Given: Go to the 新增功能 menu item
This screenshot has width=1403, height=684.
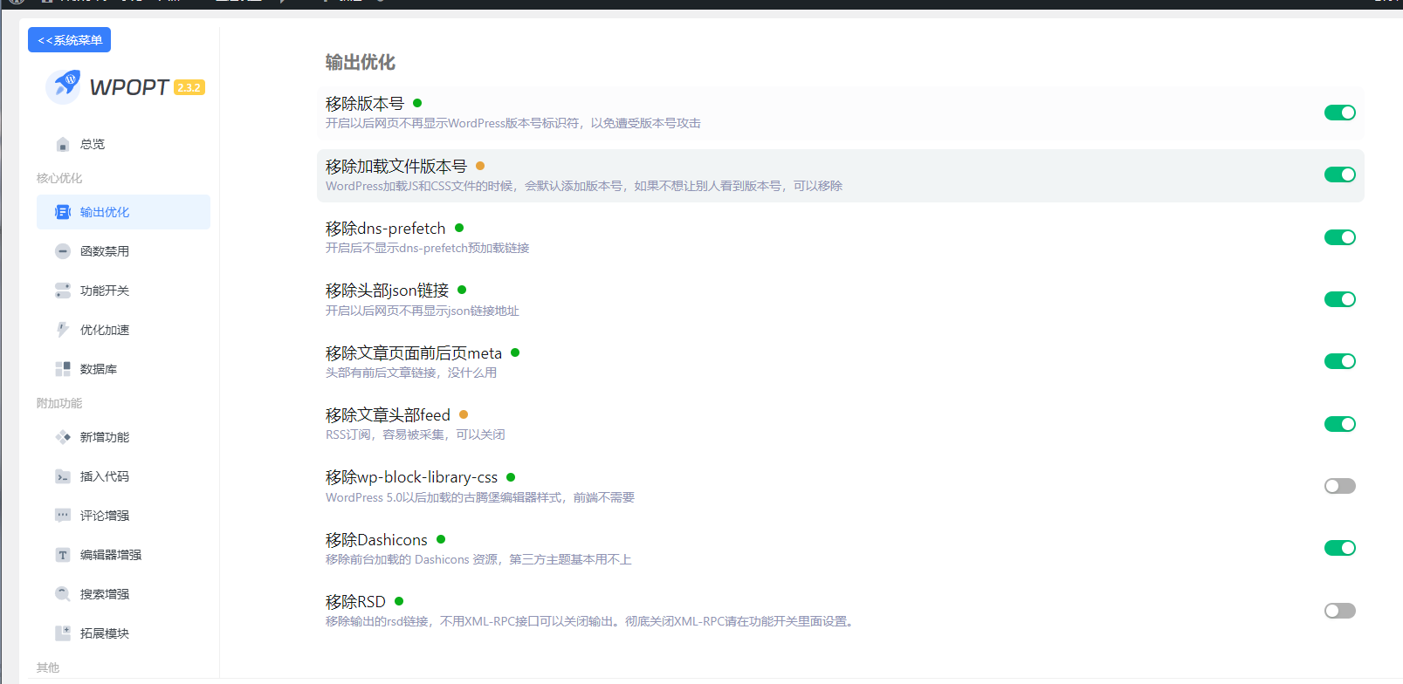Looking at the screenshot, I should (105, 437).
